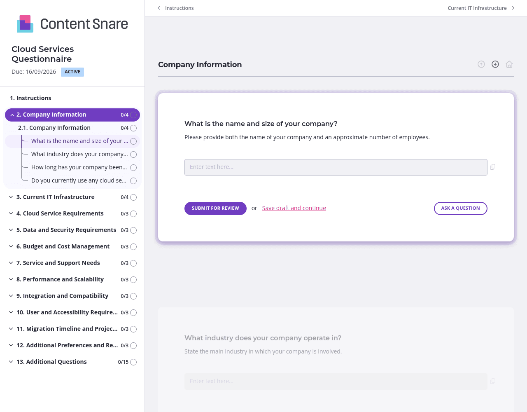Toggle status circle for Performance and Scalability

133,280
